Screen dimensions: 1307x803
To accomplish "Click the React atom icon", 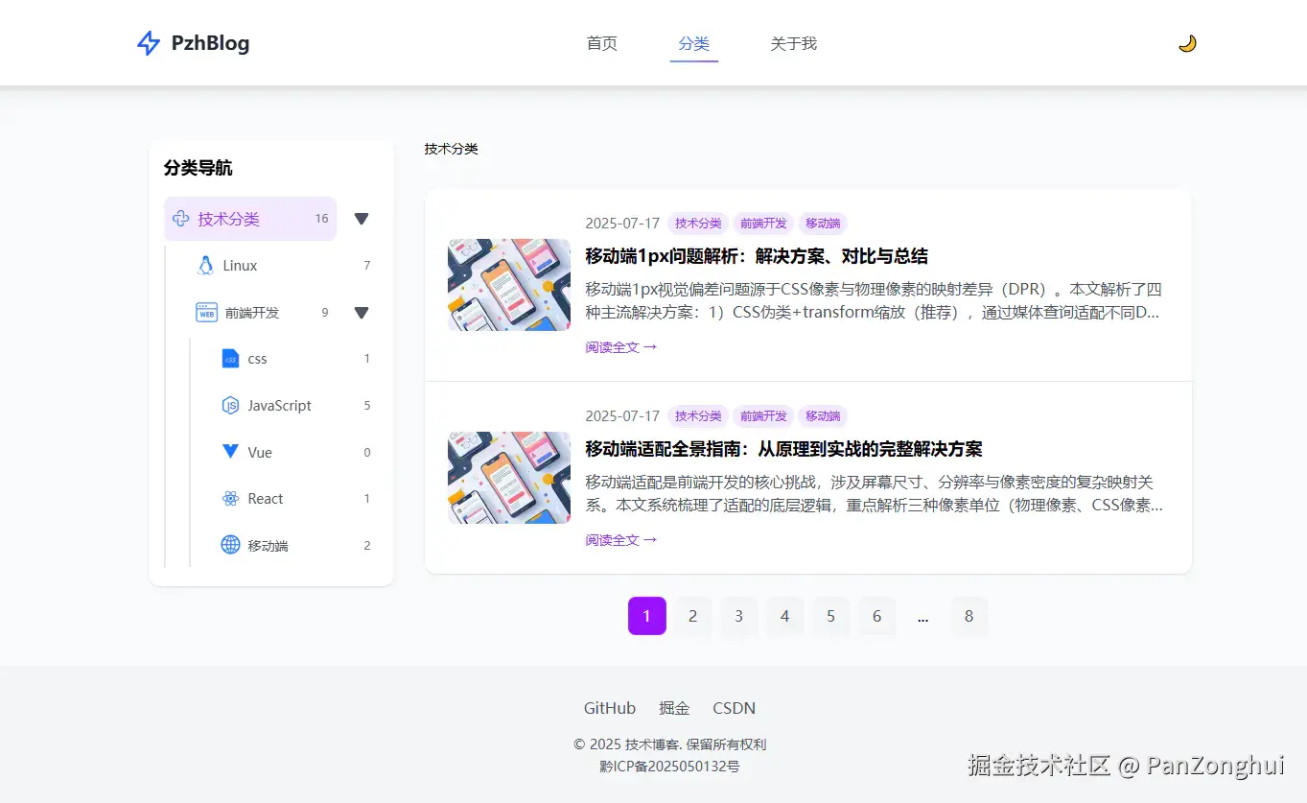I will point(229,498).
